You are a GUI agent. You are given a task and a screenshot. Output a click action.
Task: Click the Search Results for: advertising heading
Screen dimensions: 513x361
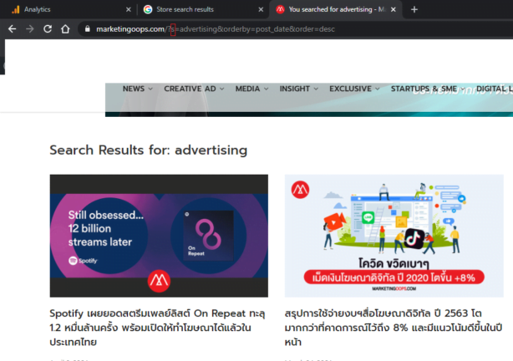148,150
